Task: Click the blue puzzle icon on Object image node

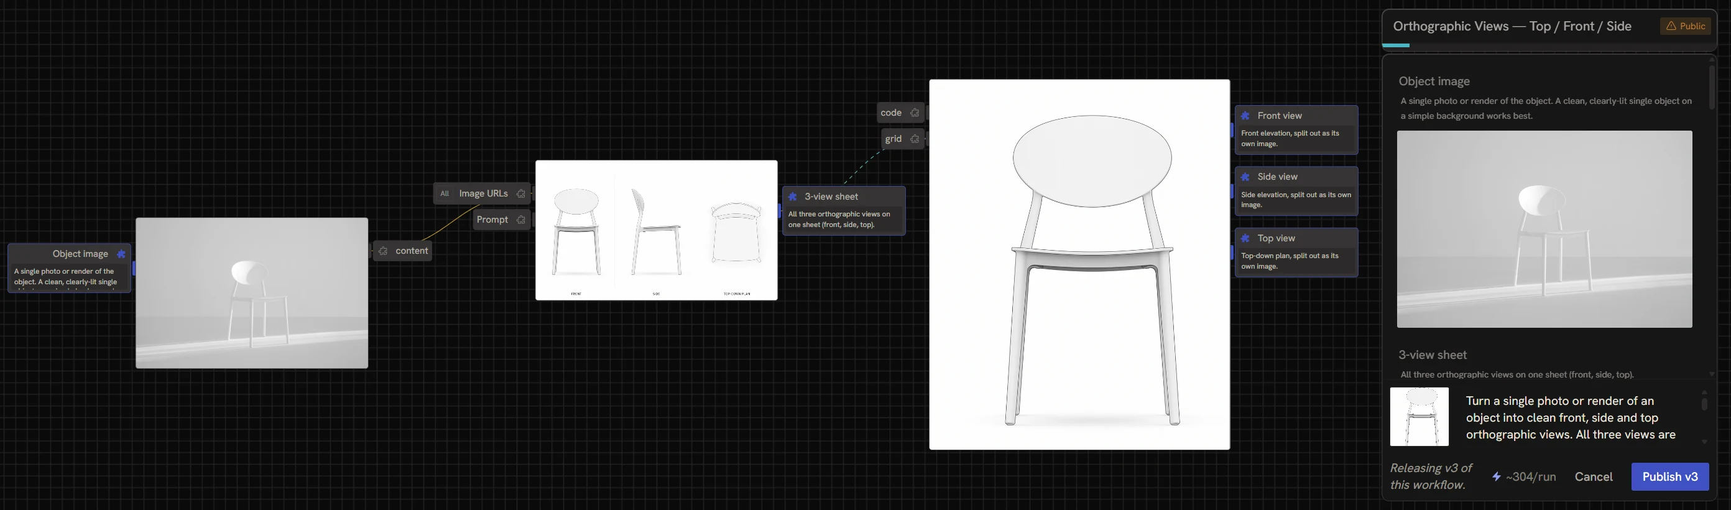Action: [x=121, y=254]
